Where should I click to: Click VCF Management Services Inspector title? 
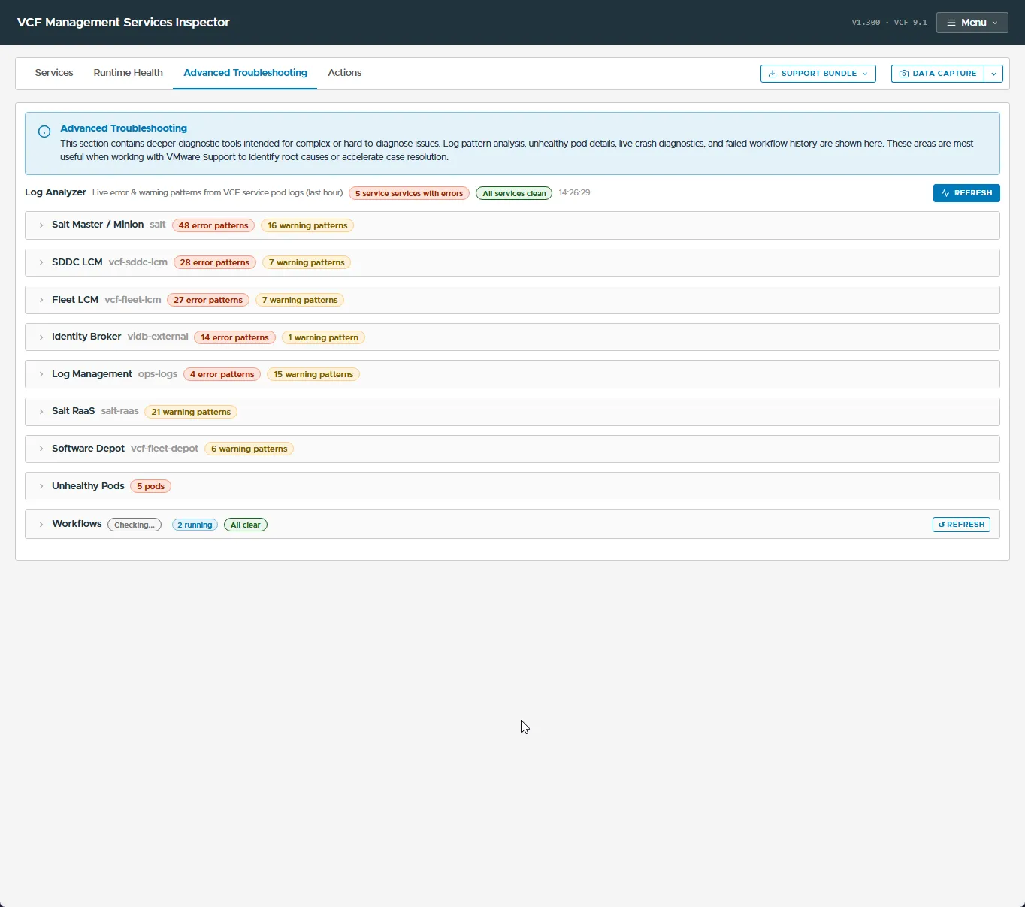click(x=123, y=23)
